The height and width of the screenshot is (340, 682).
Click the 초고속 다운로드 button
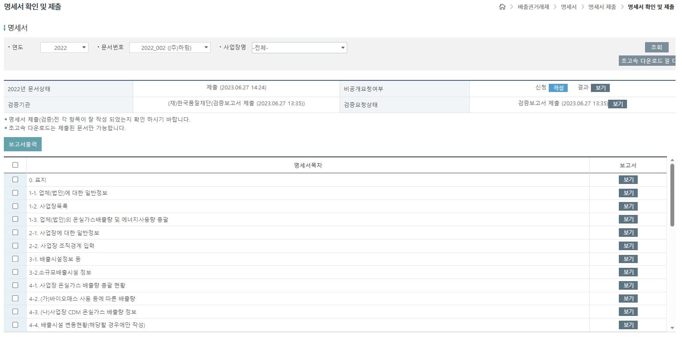(647, 61)
